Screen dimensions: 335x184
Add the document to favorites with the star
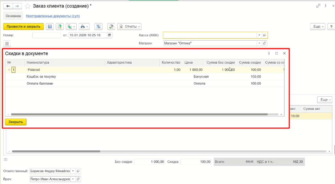coord(28,6)
